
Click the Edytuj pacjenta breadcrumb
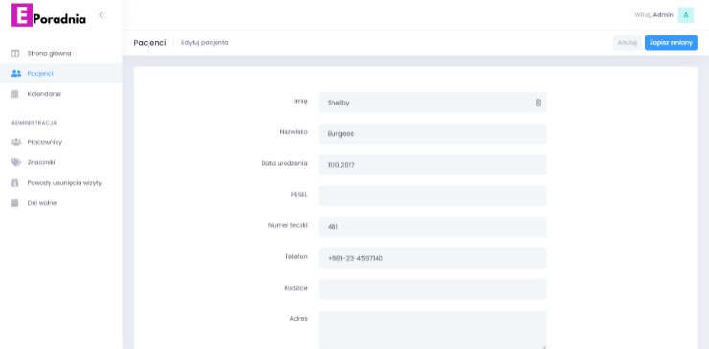(x=205, y=42)
